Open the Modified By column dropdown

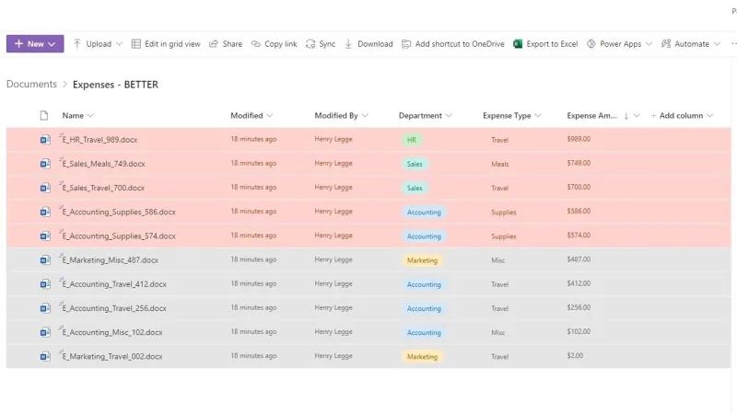pyautogui.click(x=365, y=116)
